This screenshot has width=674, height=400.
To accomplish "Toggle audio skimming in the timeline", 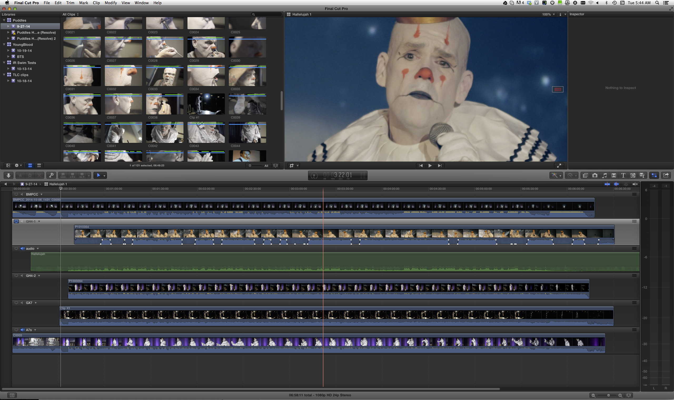I will (616, 184).
